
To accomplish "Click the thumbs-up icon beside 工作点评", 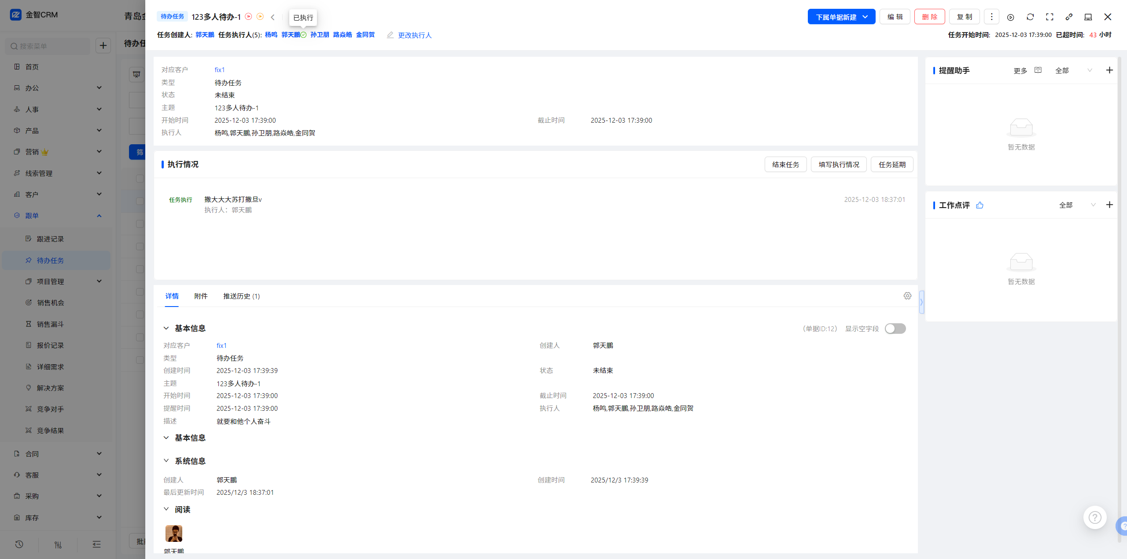I will (x=980, y=205).
